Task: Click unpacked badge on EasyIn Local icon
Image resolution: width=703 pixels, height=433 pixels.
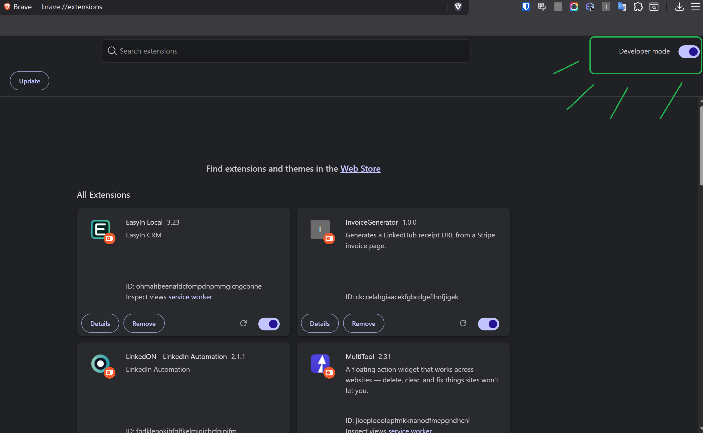Action: 109,238
